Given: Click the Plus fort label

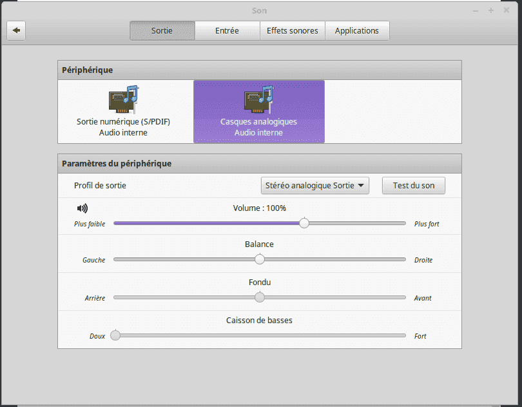Looking at the screenshot, I should [427, 224].
